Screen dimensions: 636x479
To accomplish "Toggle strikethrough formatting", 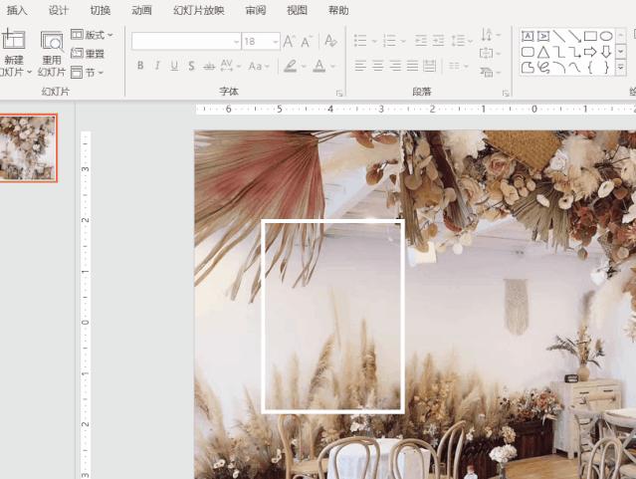I will pyautogui.click(x=208, y=66).
